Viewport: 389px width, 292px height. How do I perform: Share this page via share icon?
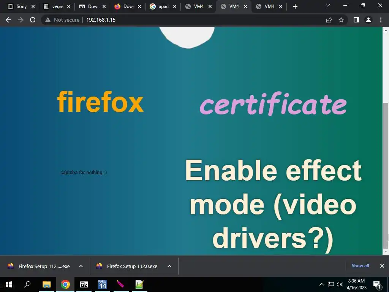(329, 20)
